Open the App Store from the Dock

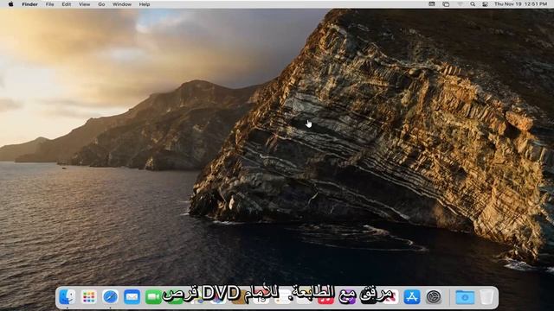pos(412,297)
